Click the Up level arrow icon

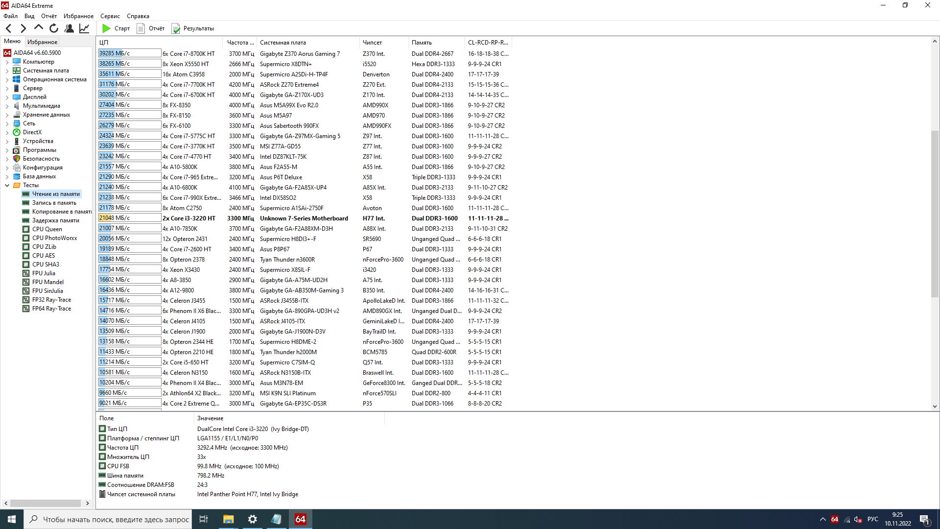[x=39, y=28]
